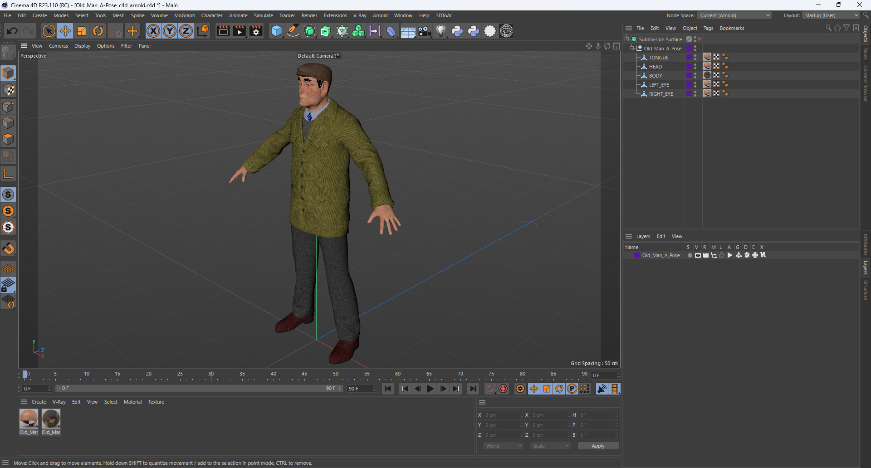Image resolution: width=871 pixels, height=468 pixels.
Task: Go to the end of animation
Action: (473, 389)
